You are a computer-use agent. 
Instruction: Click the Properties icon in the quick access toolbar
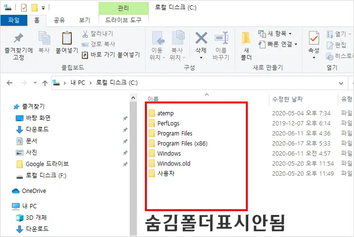[24, 8]
